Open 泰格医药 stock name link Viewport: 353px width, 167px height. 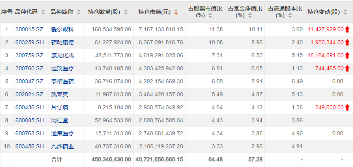[x=62, y=81]
